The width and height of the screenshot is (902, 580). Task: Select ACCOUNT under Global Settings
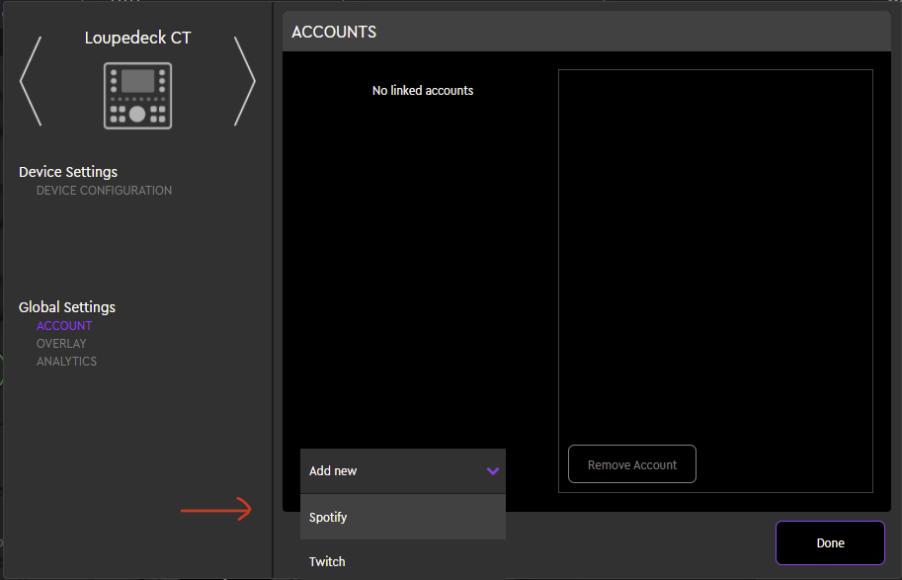point(64,326)
